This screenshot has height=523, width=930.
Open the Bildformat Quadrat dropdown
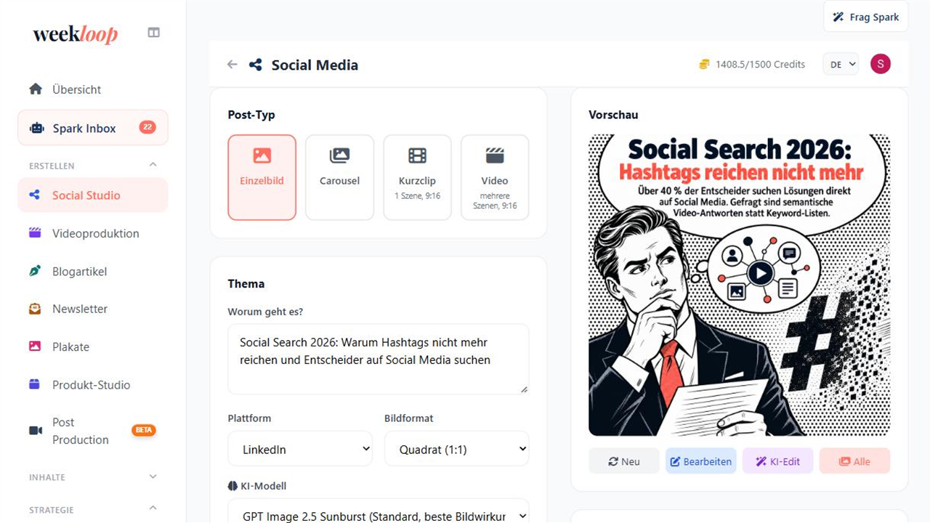tap(457, 449)
